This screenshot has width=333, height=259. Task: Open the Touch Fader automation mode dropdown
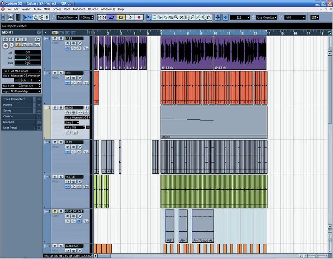(67, 17)
